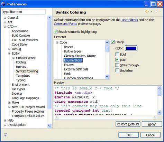This screenshot has height=142, width=164.
Task: Select Typing under Editor
Action: [x=21, y=80]
